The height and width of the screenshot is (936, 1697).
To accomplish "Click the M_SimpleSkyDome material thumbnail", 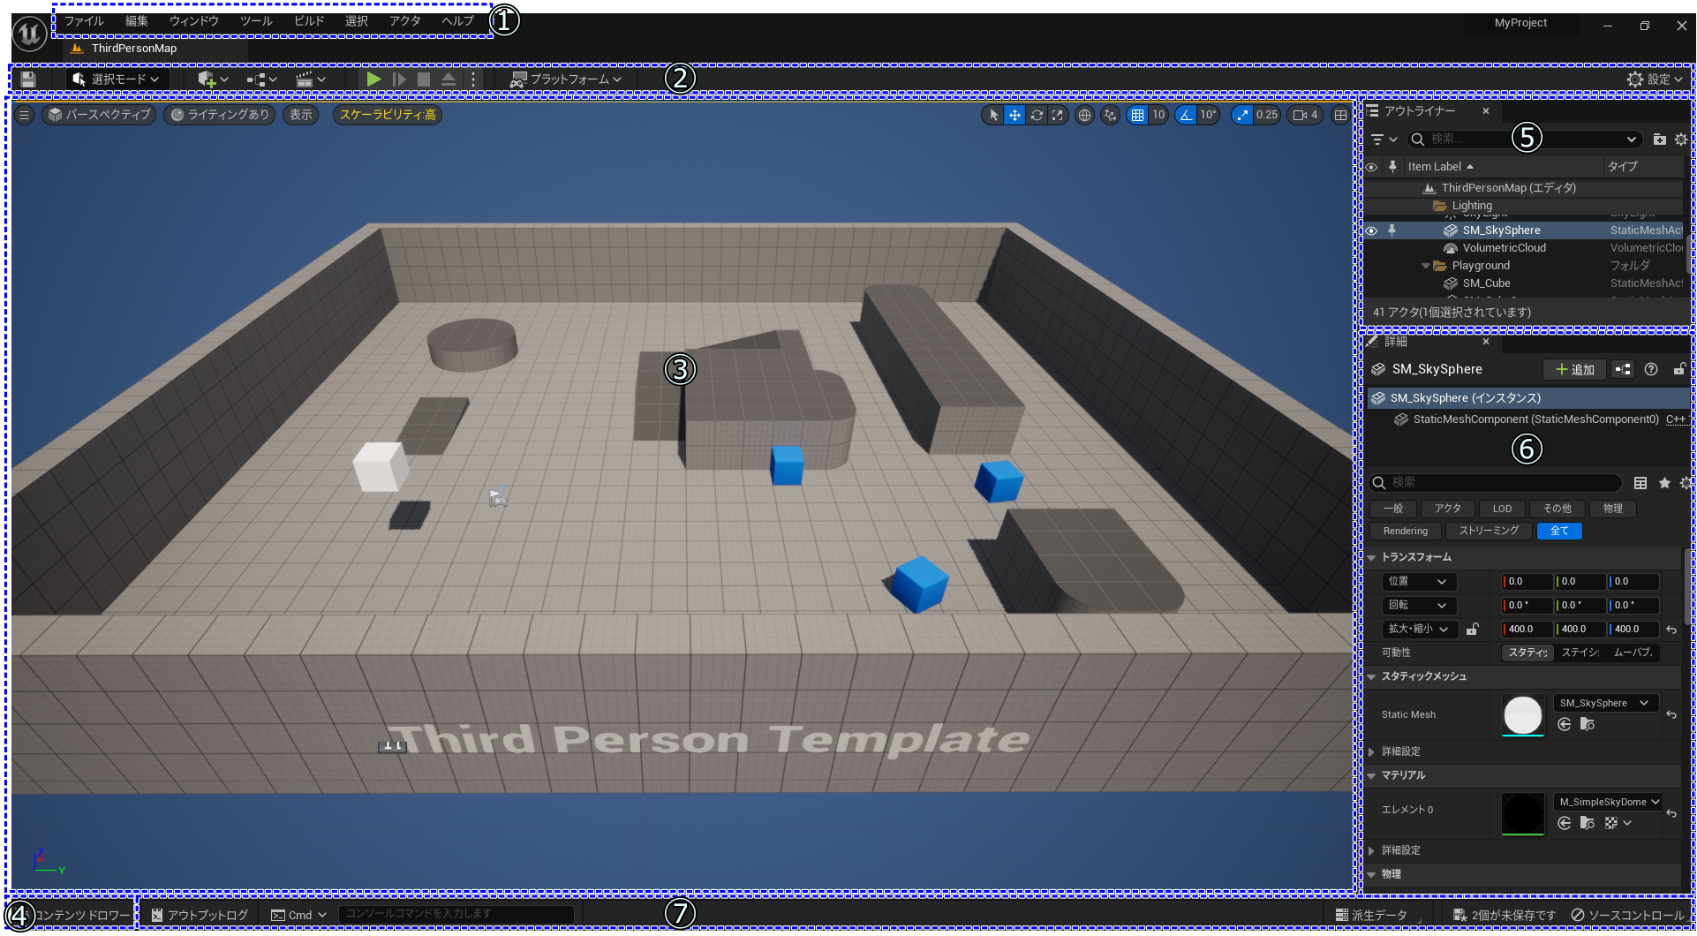I will pos(1522,813).
